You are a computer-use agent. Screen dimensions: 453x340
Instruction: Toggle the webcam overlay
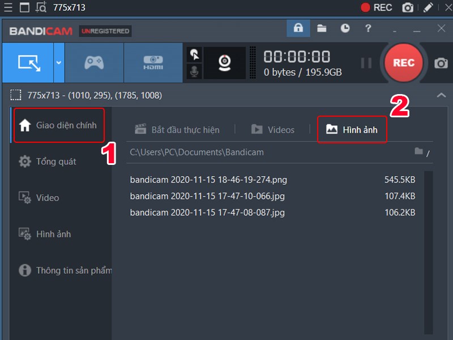point(224,63)
